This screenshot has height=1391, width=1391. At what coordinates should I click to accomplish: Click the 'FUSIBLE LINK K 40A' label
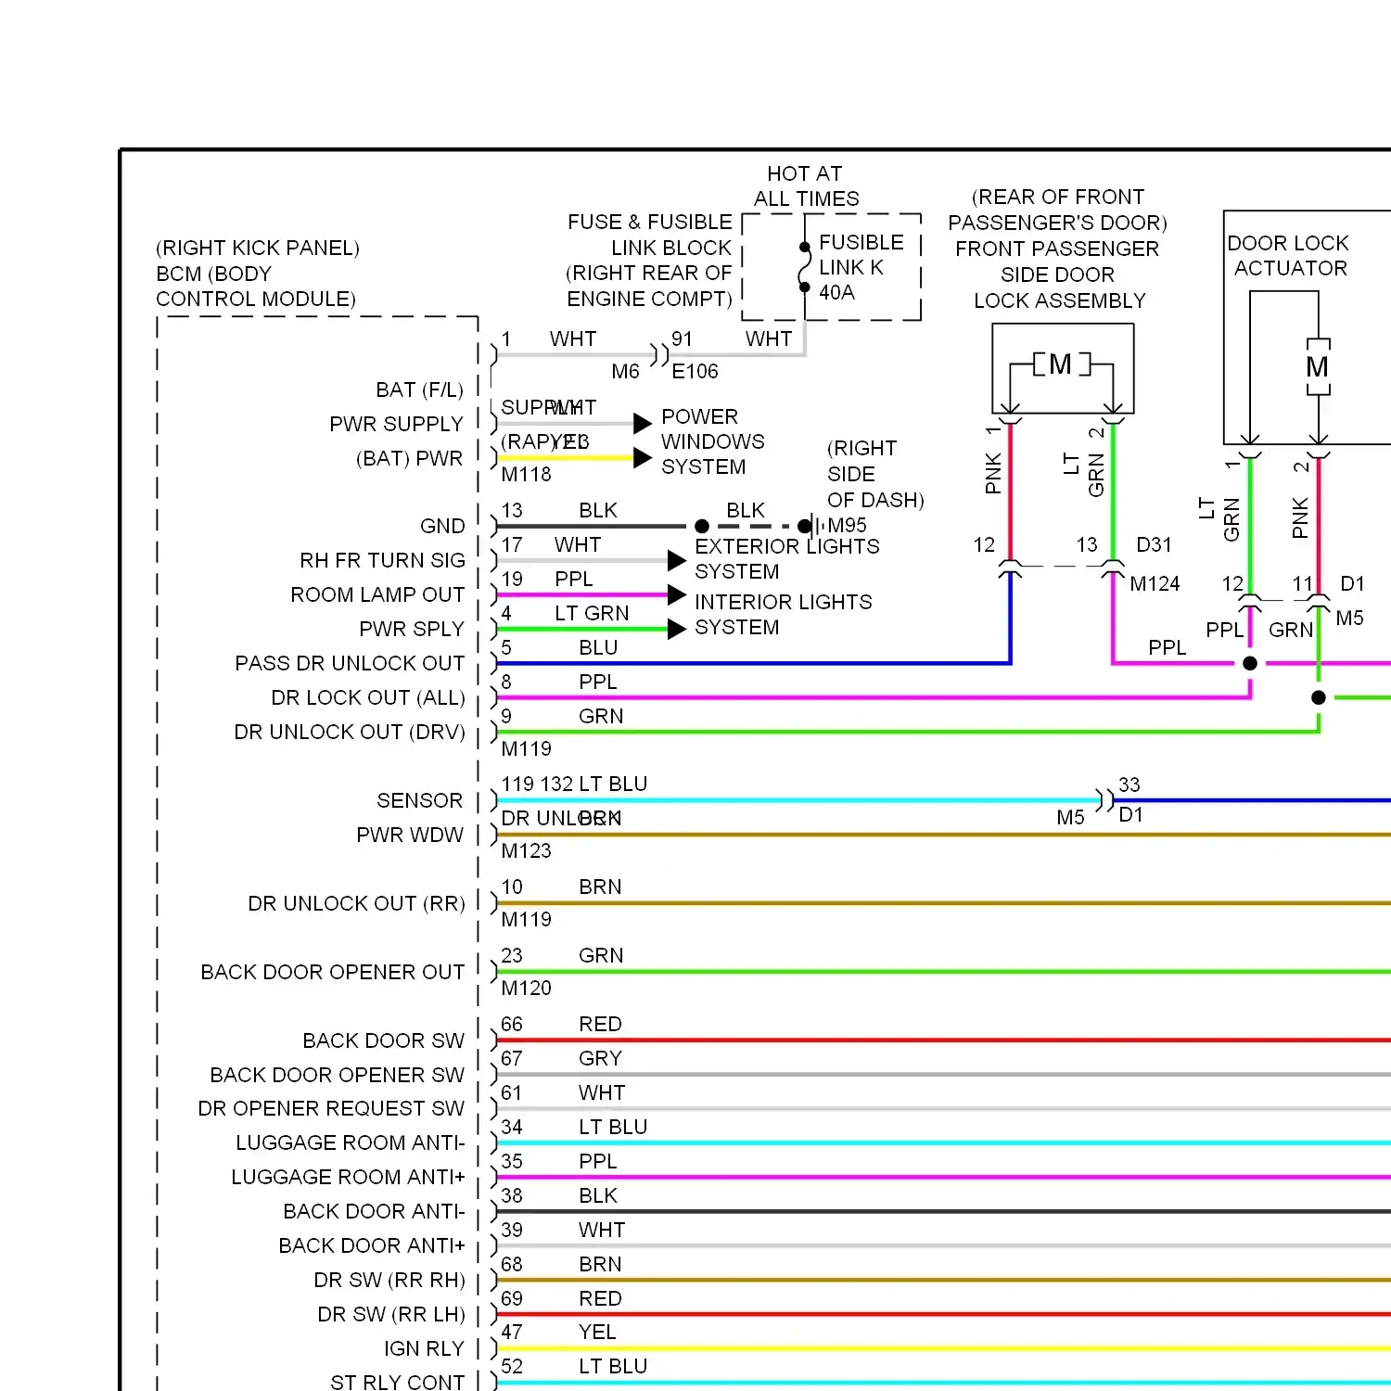click(x=861, y=267)
